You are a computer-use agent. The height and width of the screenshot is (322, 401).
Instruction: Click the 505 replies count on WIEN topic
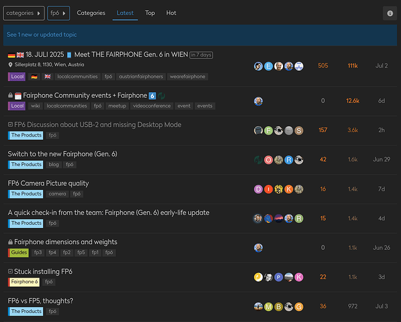(x=323, y=66)
